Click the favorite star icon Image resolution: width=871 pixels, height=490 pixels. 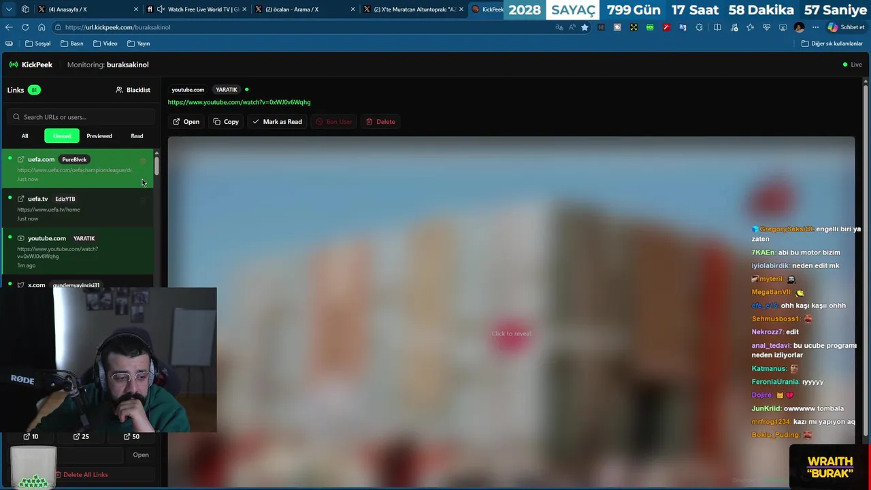click(x=585, y=27)
